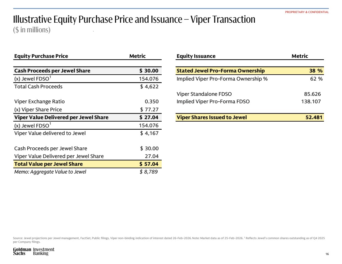The height and width of the screenshot is (264, 342).
Task: Click the Equity Issuance table header
Action: pos(196,56)
